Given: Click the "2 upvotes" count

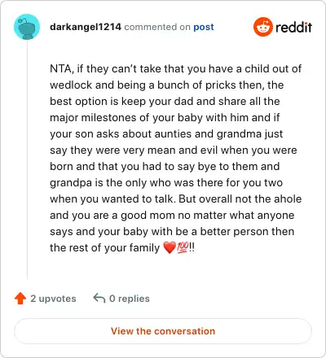Looking at the screenshot, I should point(53,299).
